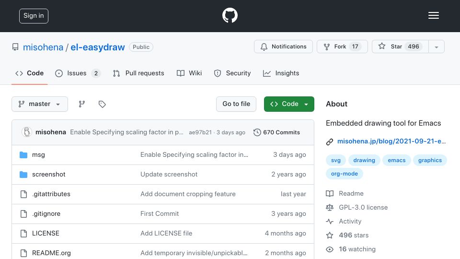Open the Security tab

[x=232, y=73]
